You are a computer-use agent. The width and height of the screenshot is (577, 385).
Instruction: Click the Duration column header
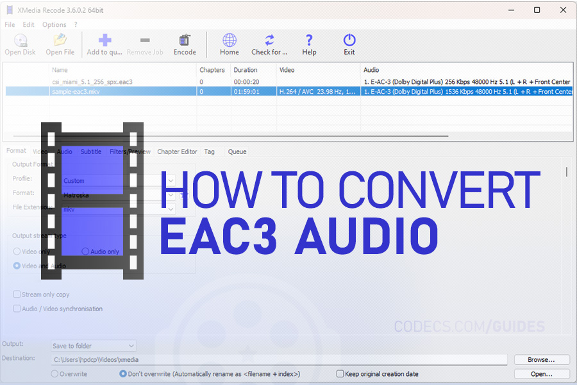pos(253,70)
